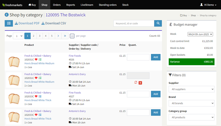Open the Week selector dropdown
This screenshot has width=221, height=126.
[200, 34]
